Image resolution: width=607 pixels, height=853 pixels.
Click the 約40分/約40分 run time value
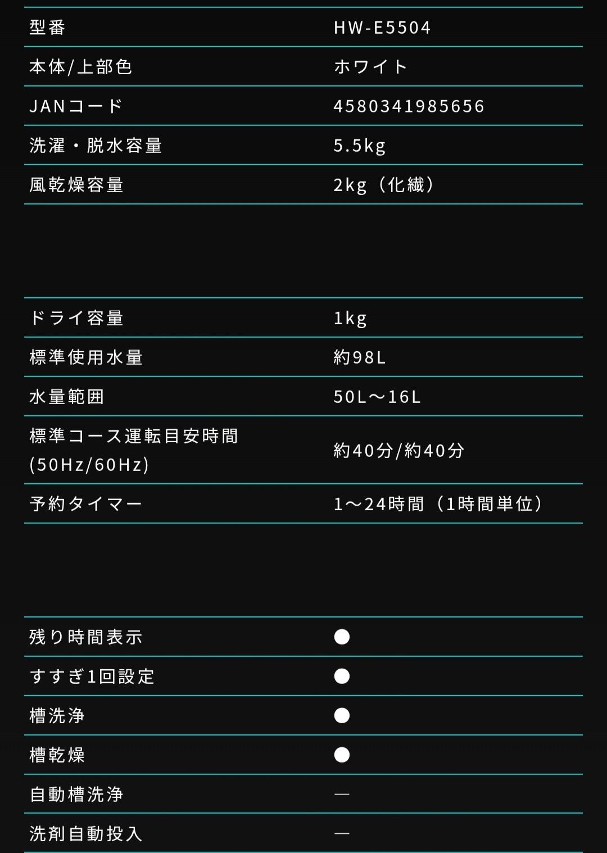pyautogui.click(x=399, y=450)
